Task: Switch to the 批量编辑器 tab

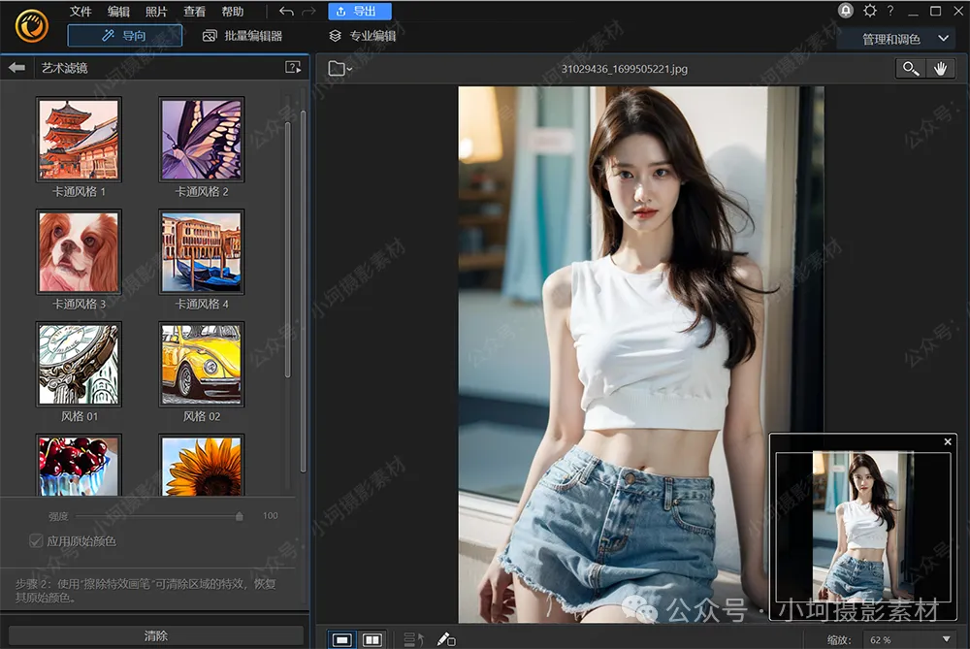Action: (242, 36)
